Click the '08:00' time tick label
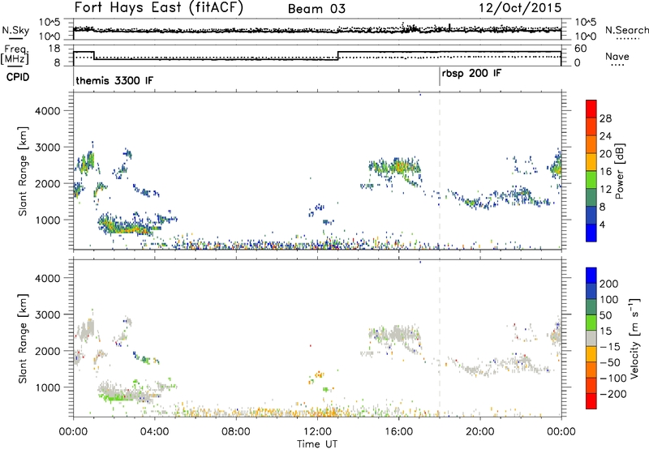Image resolution: width=649 pixels, height=449 pixels. [236, 432]
